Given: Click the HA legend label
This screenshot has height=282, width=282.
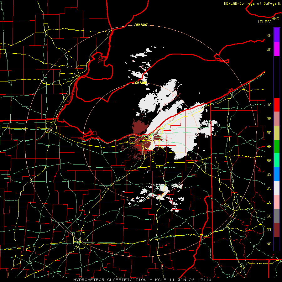Looking at the screenshot, I should 269,105.
